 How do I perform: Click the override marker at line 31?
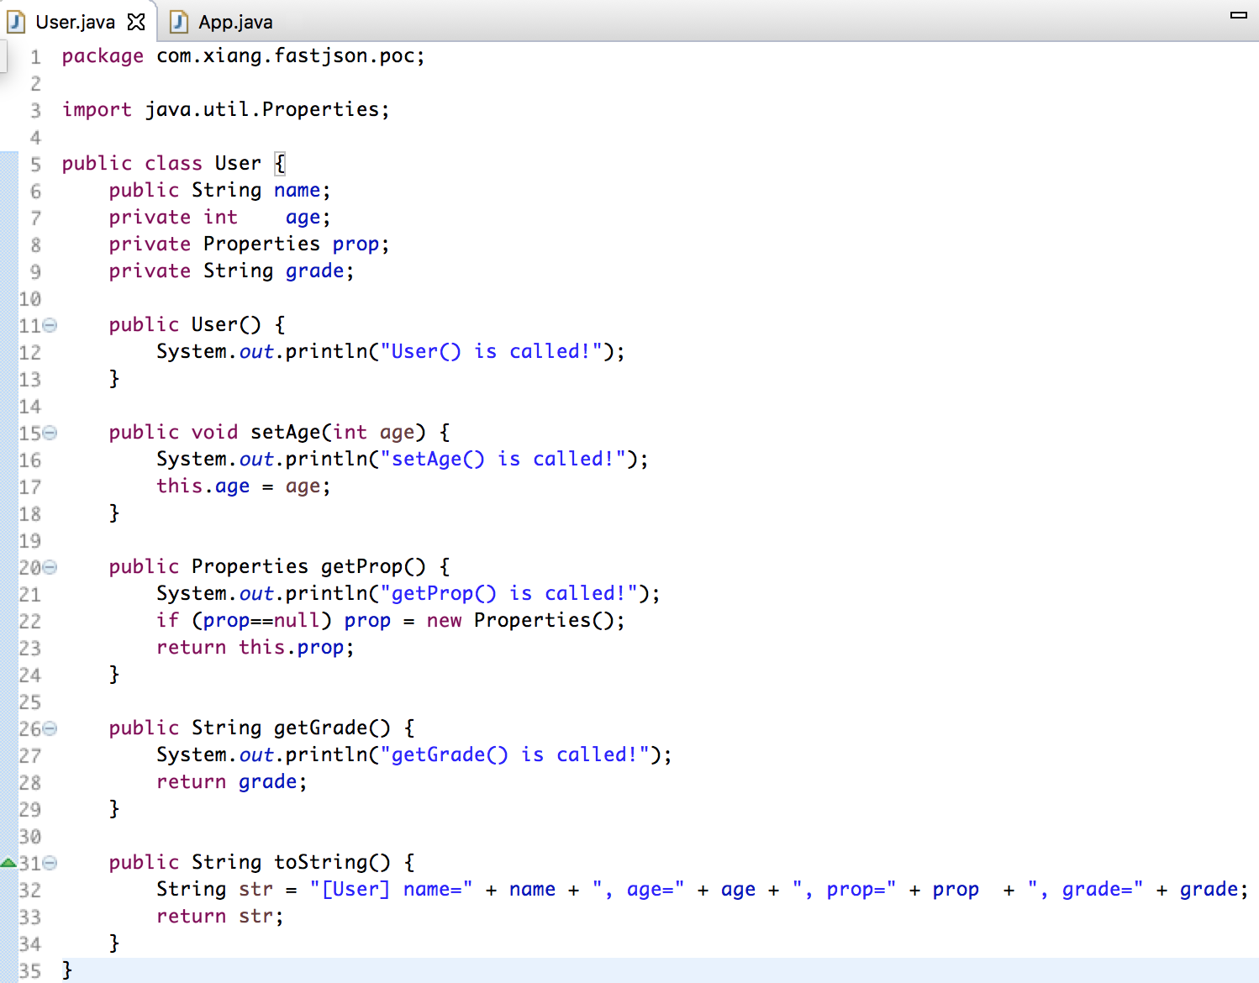coord(8,863)
